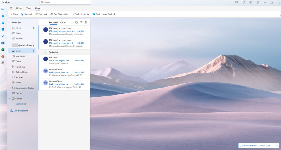281x150 pixels.
Task: Open email 'Microsoft account Security info was'
Action: [x=64, y=31]
